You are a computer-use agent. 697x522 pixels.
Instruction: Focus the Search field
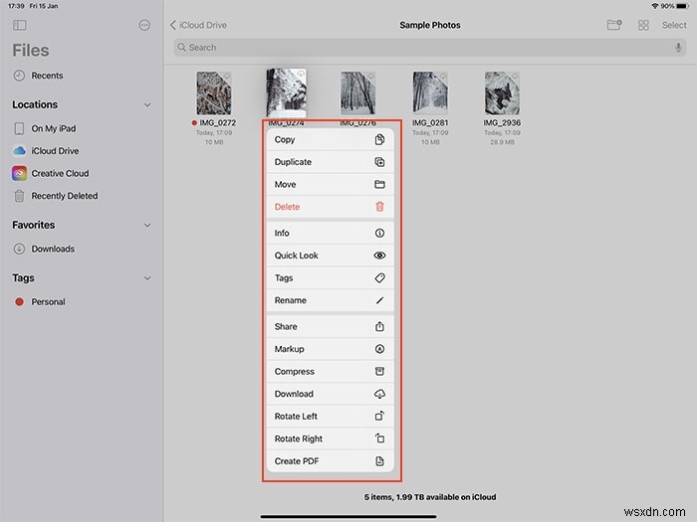click(x=430, y=48)
